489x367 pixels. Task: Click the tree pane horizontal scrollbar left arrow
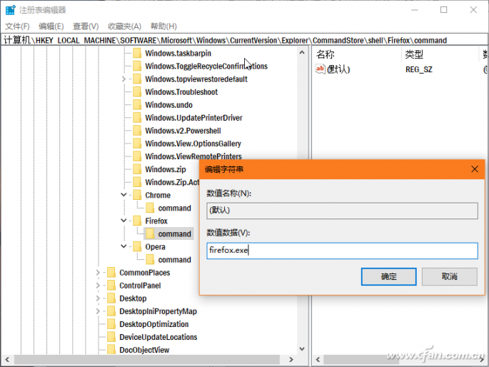pos(7,360)
